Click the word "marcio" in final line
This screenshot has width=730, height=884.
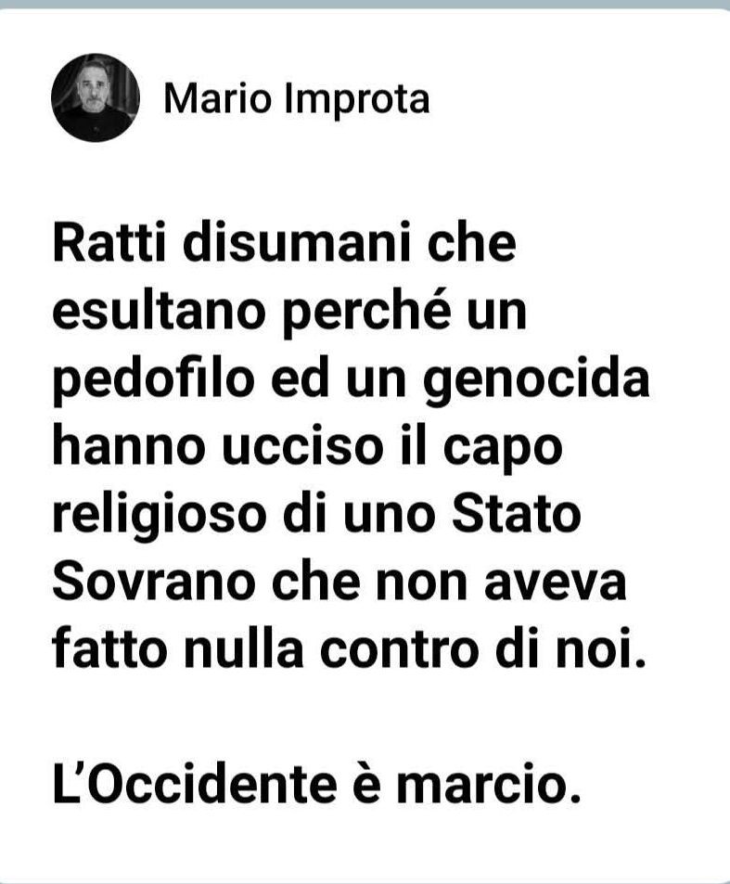(x=488, y=786)
